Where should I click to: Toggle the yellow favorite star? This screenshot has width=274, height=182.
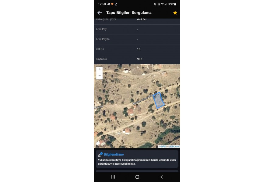175,13
